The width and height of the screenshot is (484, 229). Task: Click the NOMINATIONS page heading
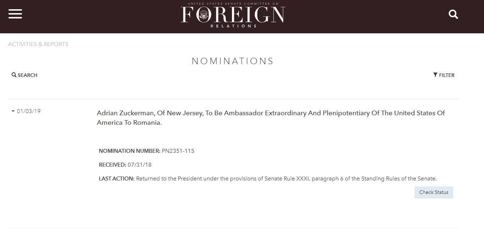coord(233,61)
